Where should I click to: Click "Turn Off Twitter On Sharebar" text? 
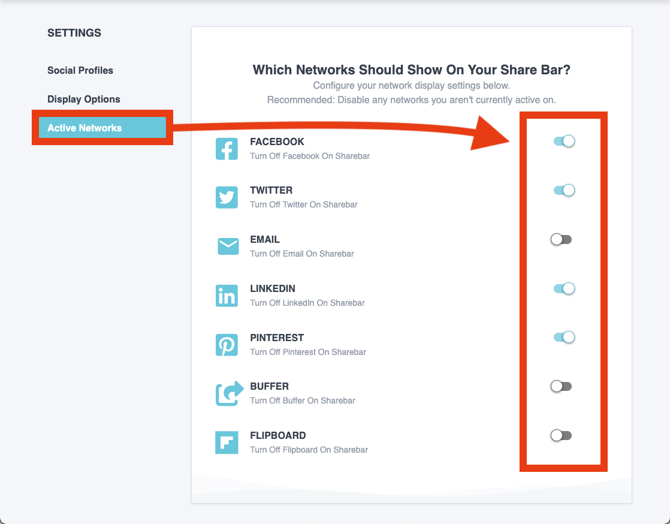(304, 204)
